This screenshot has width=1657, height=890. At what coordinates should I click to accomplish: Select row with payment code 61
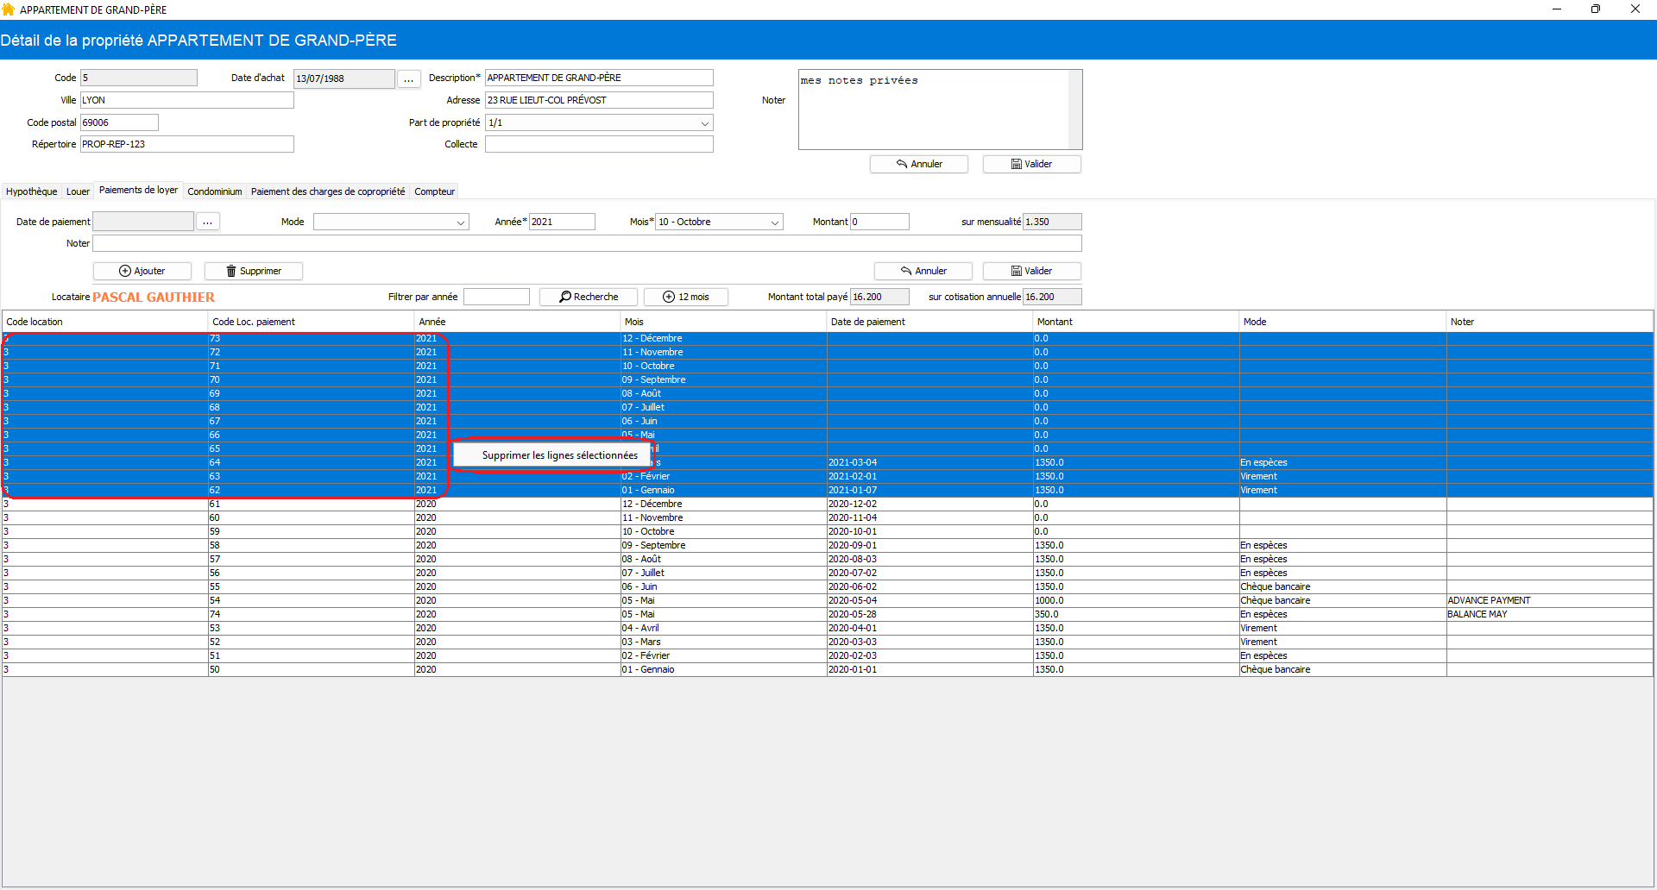pyautogui.click(x=828, y=504)
